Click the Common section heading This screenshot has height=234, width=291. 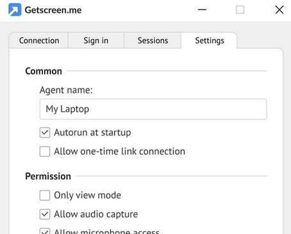(x=43, y=71)
